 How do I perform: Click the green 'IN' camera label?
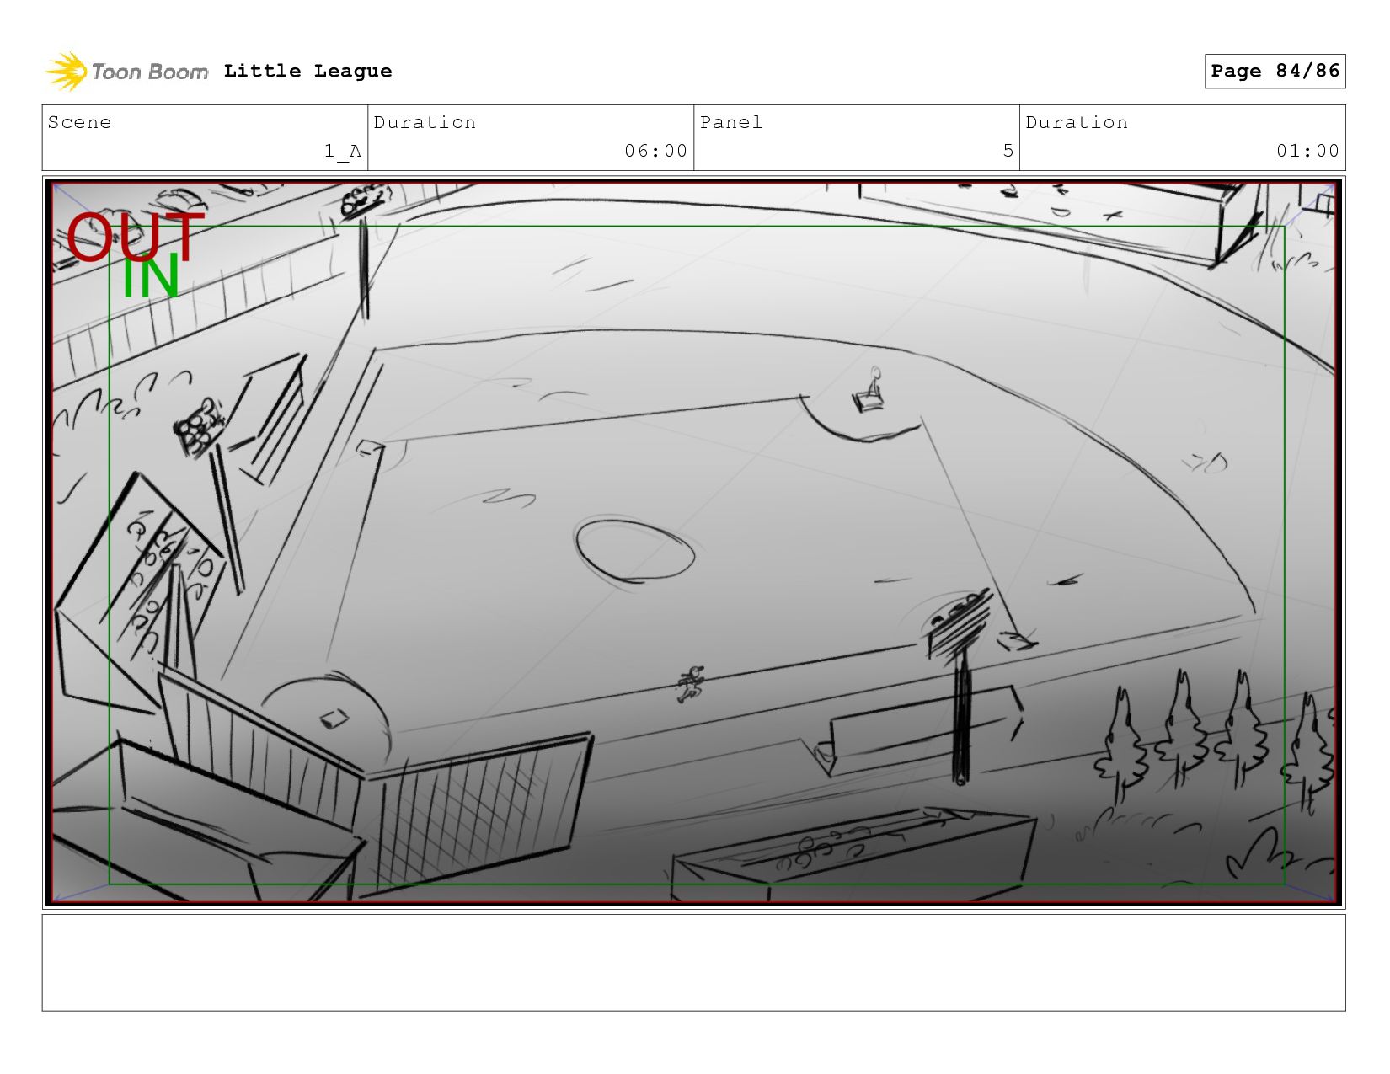click(151, 277)
